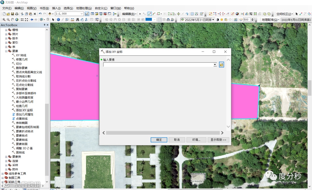The image size is (312, 190).
Task: Click the Edit Tool arrow in Editor toolbar
Action: (140, 14)
